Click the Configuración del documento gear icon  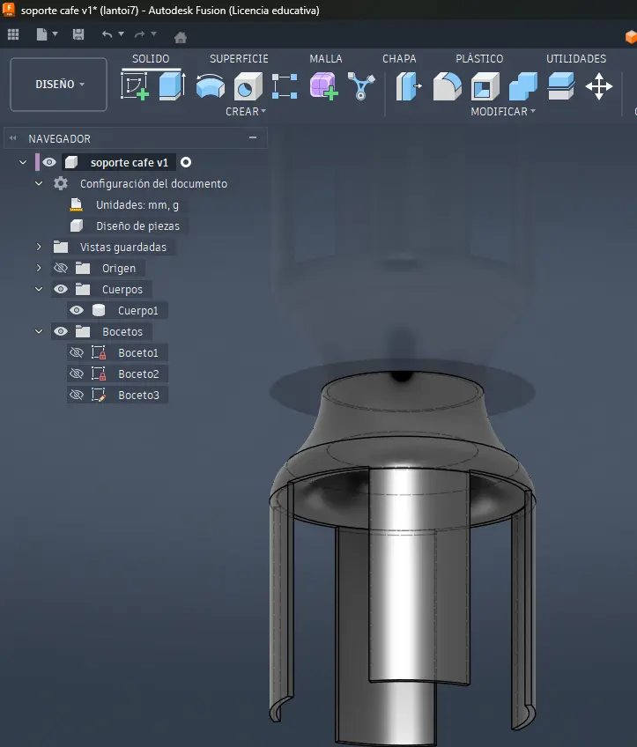coord(61,183)
